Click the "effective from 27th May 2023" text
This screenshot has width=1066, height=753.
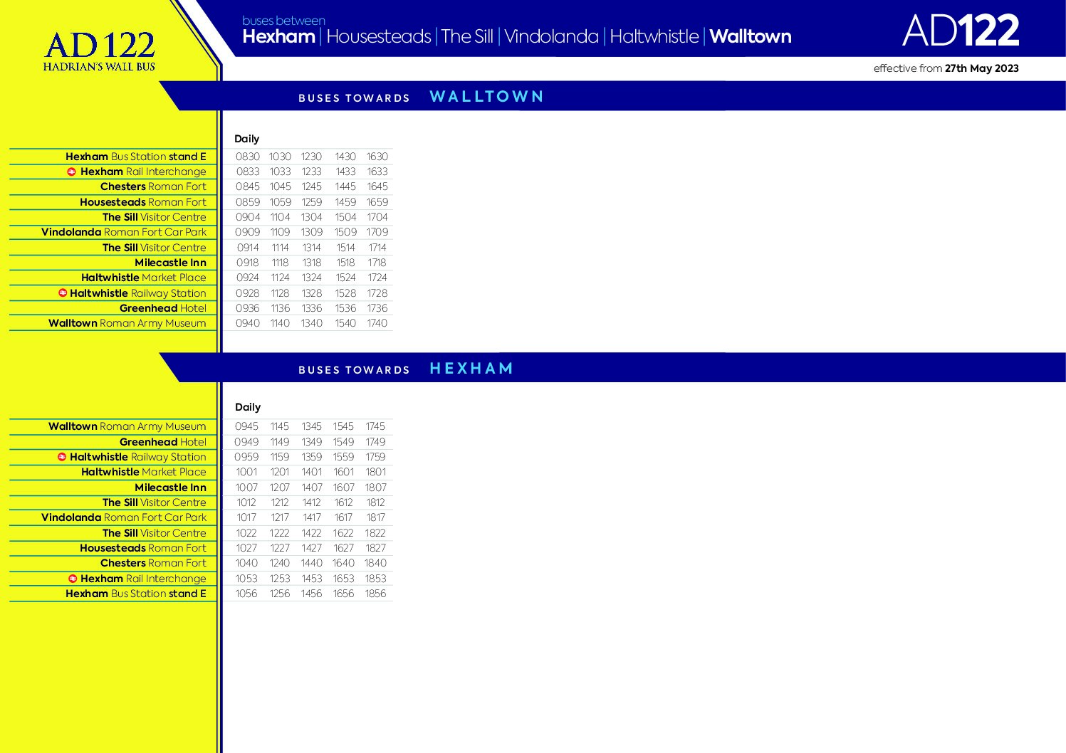point(946,68)
